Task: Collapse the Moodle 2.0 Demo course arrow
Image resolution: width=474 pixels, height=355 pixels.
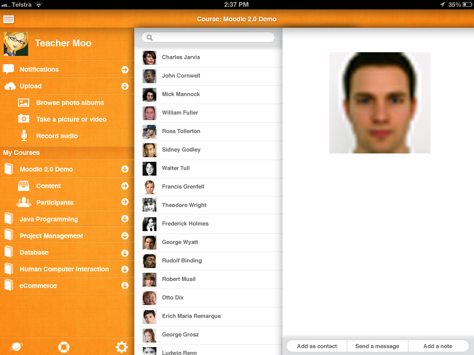Action: [125, 169]
